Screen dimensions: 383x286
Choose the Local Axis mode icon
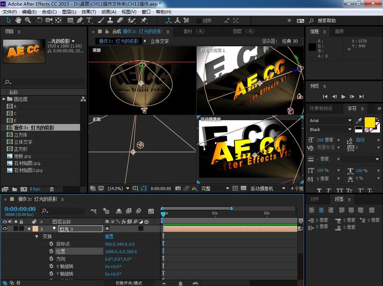(169, 21)
